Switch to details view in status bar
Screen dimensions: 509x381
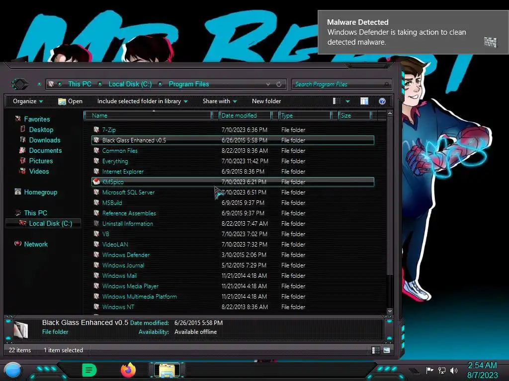tap(376, 350)
